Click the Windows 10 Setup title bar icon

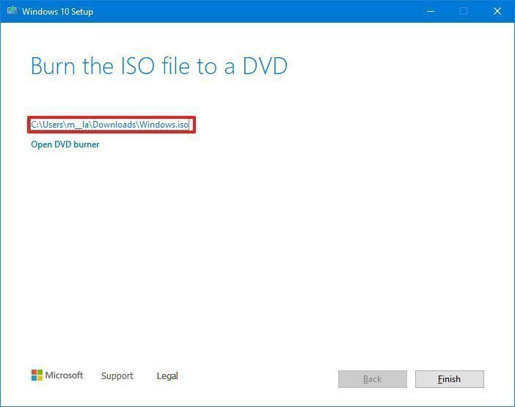point(12,11)
